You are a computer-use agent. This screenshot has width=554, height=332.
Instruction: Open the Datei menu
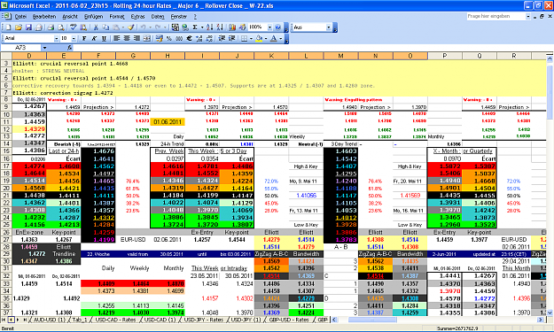(20, 17)
